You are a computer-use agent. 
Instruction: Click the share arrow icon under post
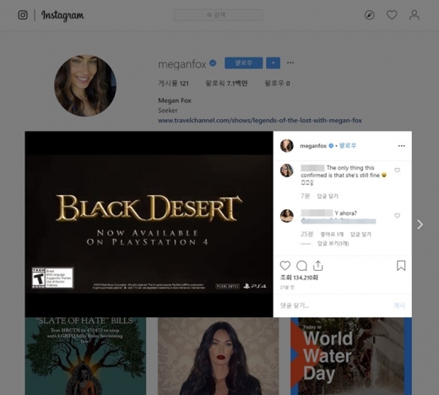tap(318, 266)
